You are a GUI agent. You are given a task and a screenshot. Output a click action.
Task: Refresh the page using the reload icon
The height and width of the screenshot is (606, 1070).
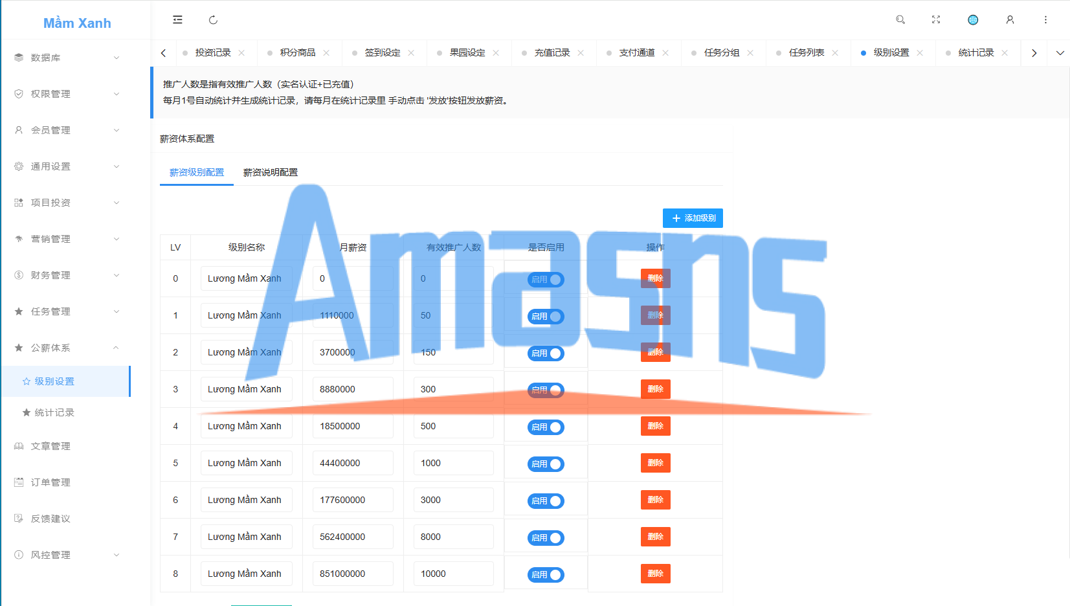(213, 19)
